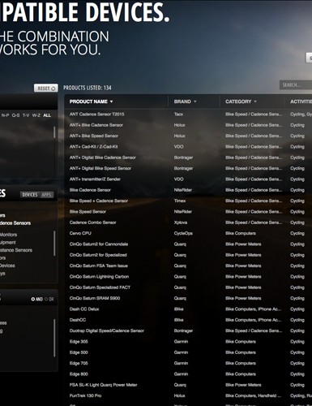Screen dimensions: 312x406
Task: Click into the SEARCH field
Action: tap(296, 85)
